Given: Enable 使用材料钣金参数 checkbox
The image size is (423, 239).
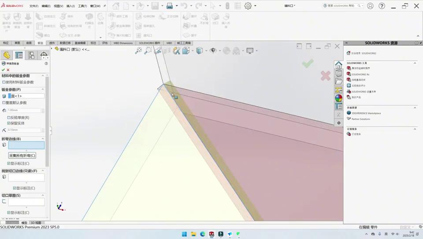Looking at the screenshot, I should pos(4,82).
